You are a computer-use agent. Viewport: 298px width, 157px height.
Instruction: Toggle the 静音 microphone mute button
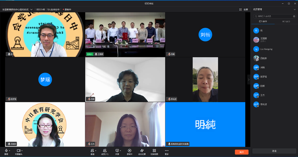coord(6,151)
